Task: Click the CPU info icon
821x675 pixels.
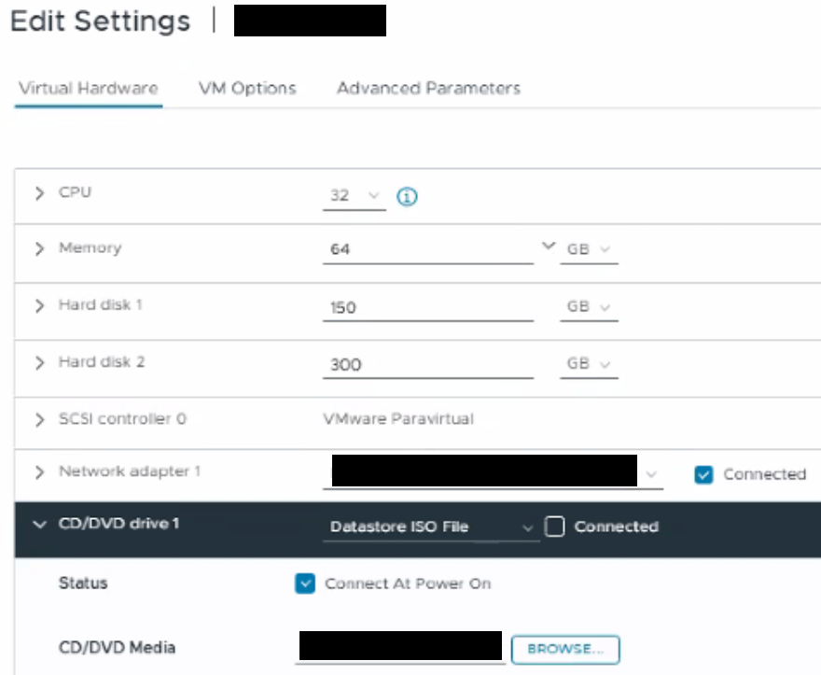Action: (406, 196)
